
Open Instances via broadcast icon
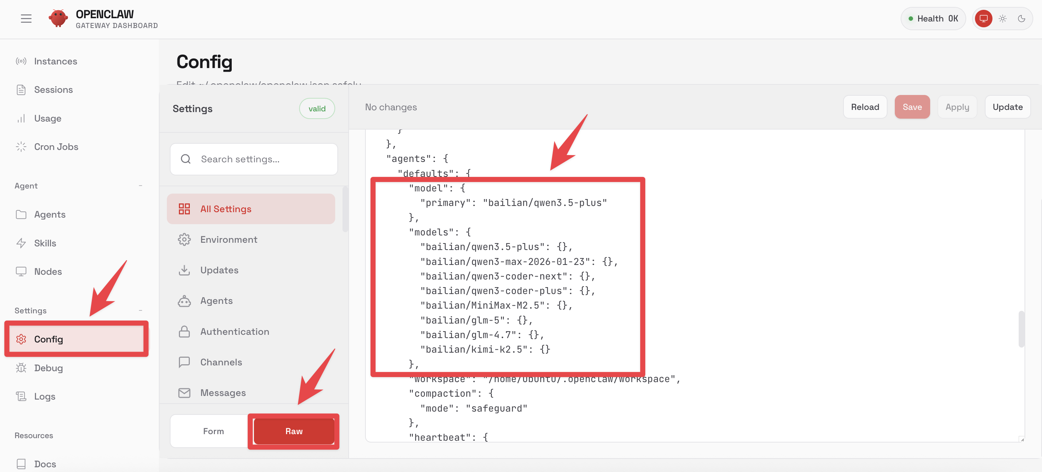click(x=21, y=62)
